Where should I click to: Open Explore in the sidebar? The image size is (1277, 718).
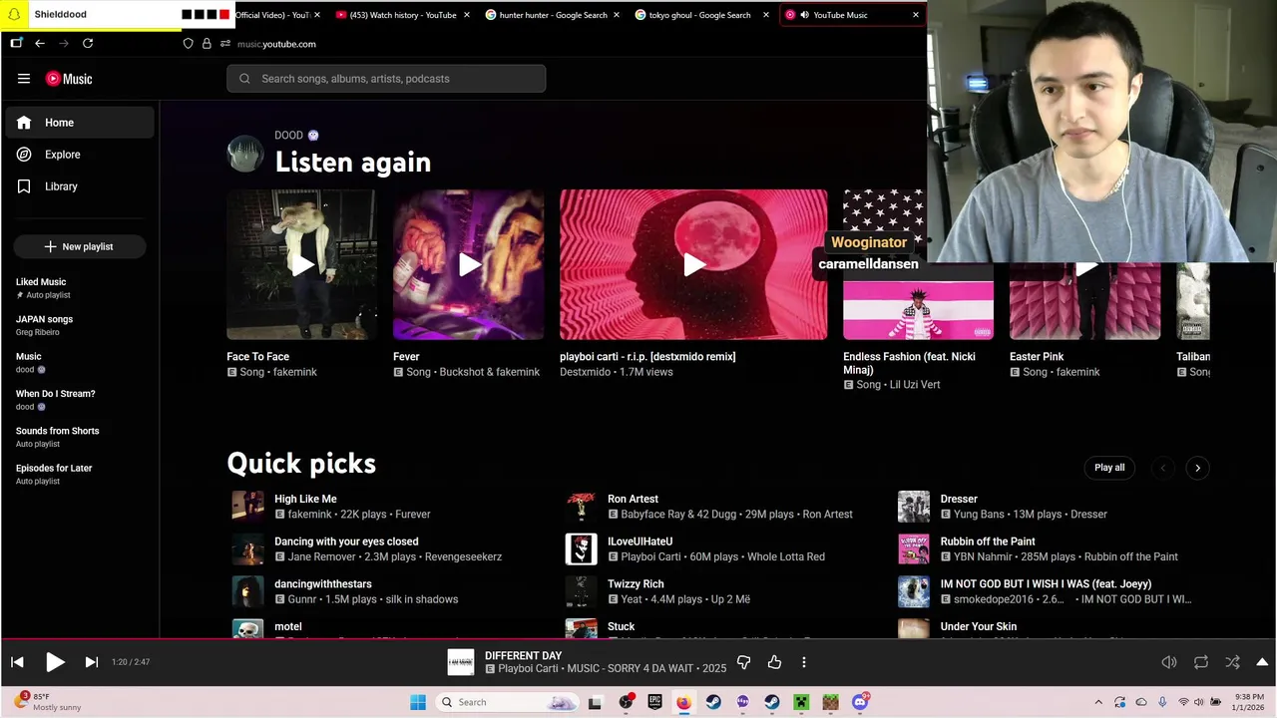80,155
